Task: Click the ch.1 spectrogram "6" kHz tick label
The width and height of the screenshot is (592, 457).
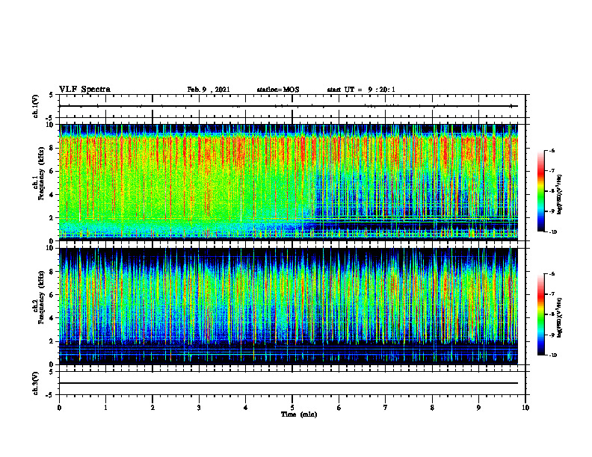Action: click(52, 171)
